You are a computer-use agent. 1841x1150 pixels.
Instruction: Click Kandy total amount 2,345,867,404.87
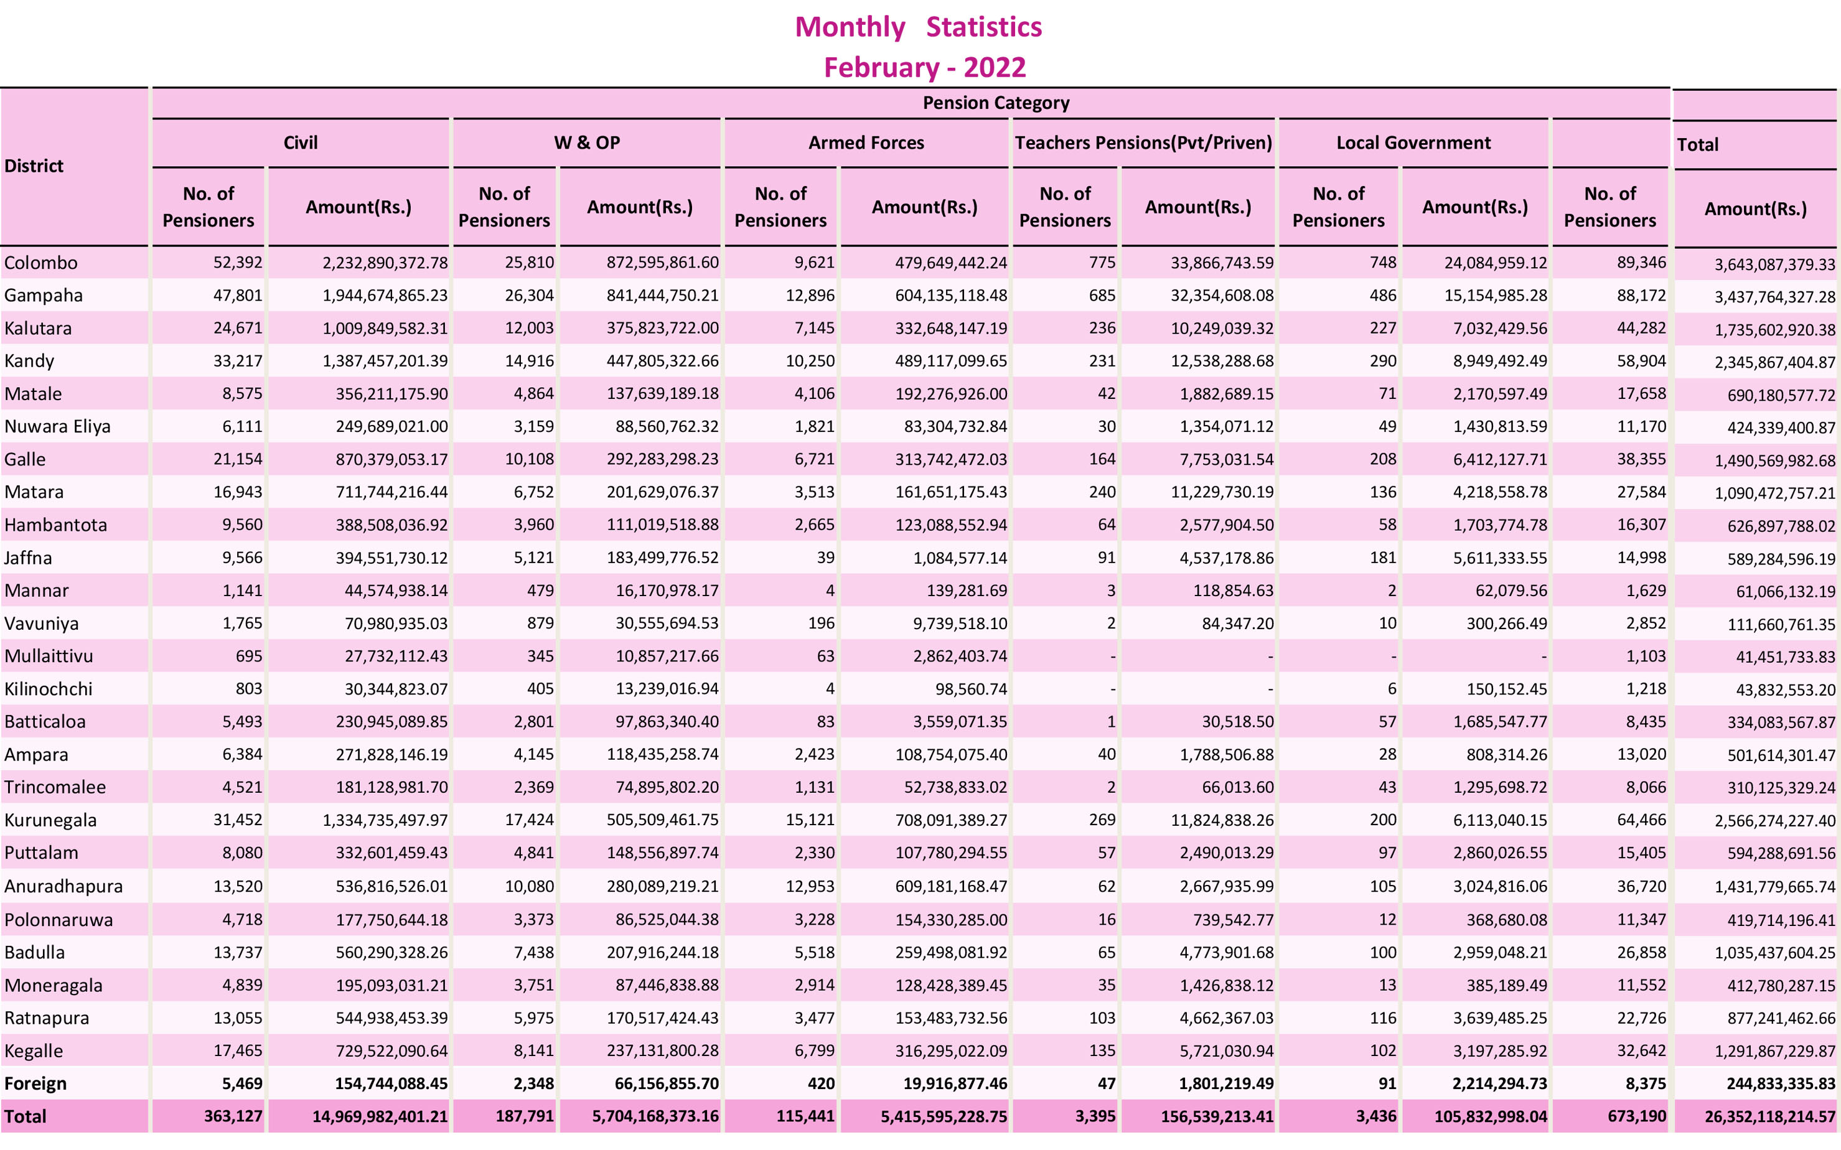1775,363
